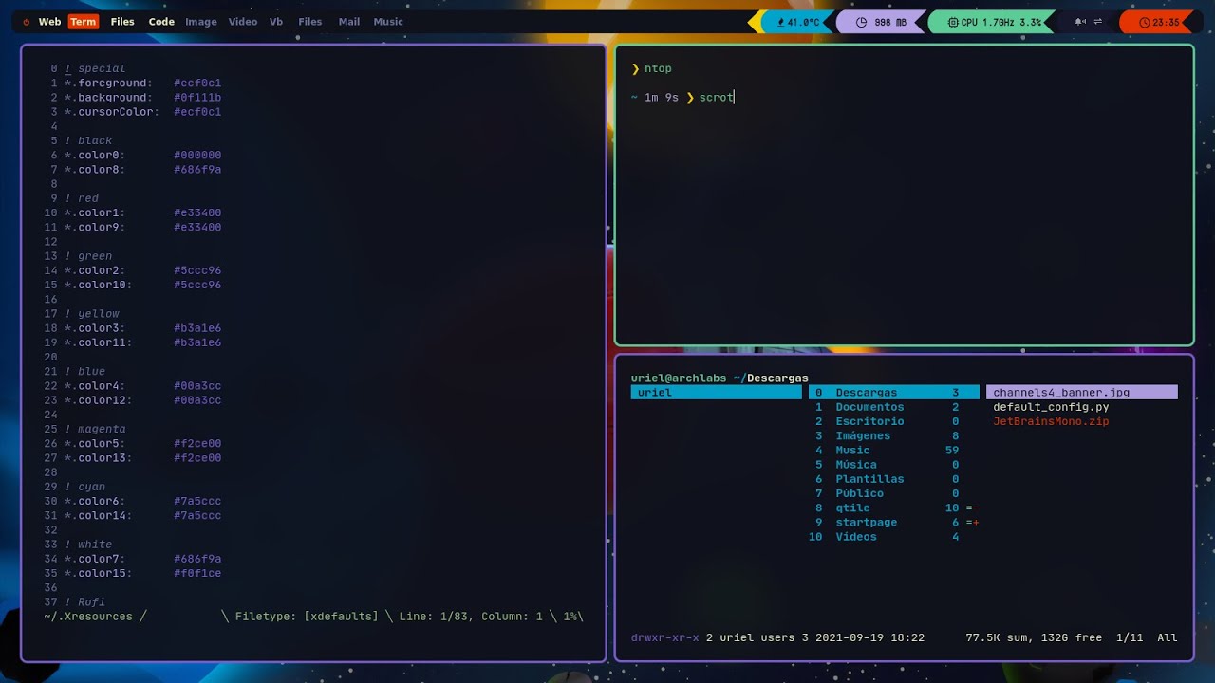Image resolution: width=1215 pixels, height=683 pixels.
Task: Click the #7a5ccc value for color6
Action: click(197, 502)
